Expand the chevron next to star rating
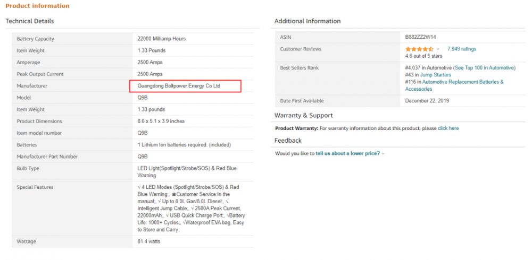 [x=438, y=49]
